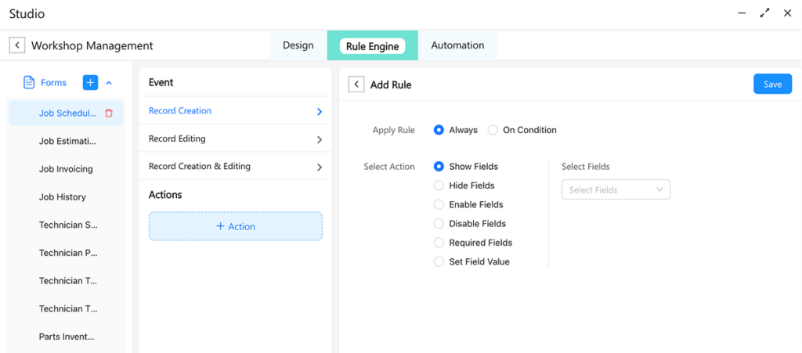Screen dimensions: 802x353
Task: Select the On Condition radio option
Action: click(493, 130)
